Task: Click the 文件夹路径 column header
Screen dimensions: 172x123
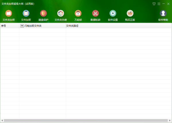Action: [x=72, y=26]
